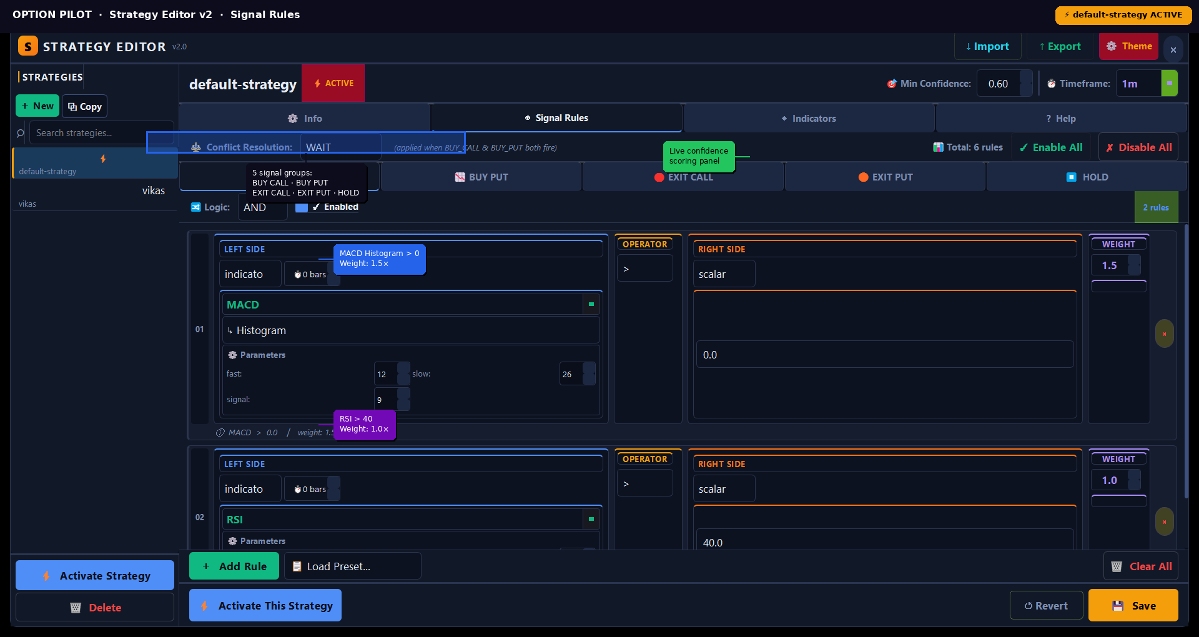Click the lightning icon on default-strategy item
This screenshot has height=637, width=1199.
pyautogui.click(x=103, y=159)
